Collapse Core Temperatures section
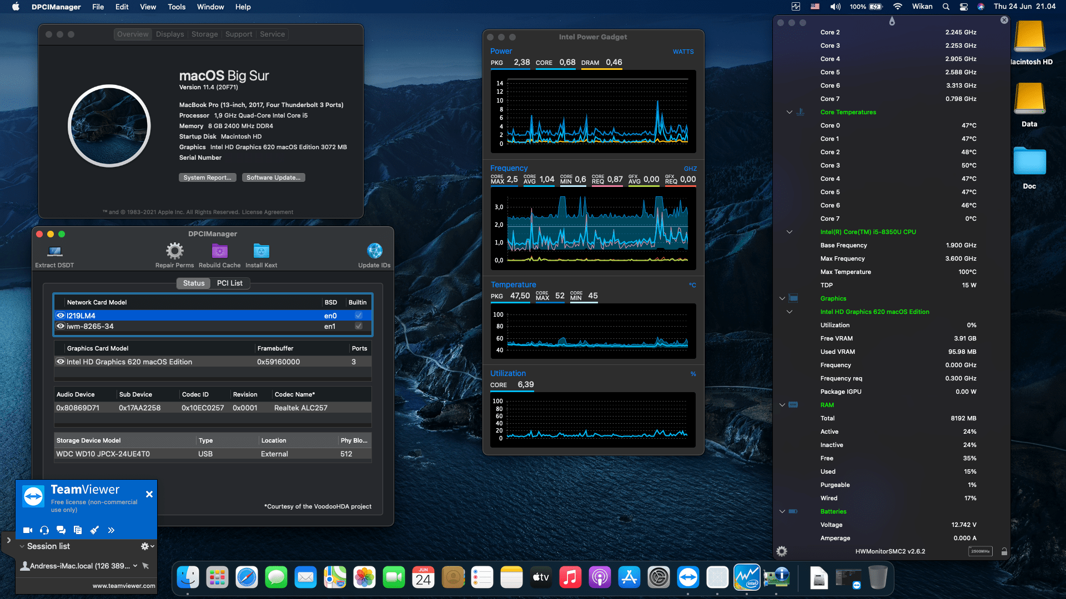This screenshot has width=1066, height=599. [789, 112]
